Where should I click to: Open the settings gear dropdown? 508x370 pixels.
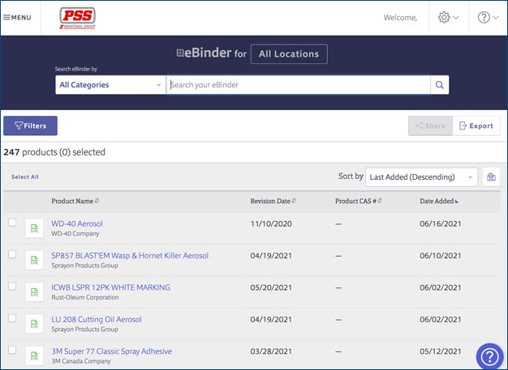pos(449,18)
